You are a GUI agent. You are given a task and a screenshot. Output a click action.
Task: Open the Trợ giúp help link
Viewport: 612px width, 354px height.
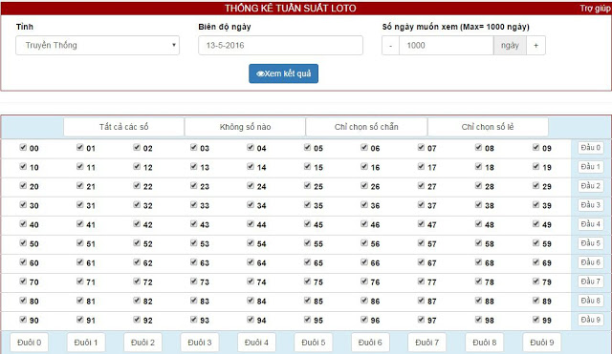click(595, 9)
